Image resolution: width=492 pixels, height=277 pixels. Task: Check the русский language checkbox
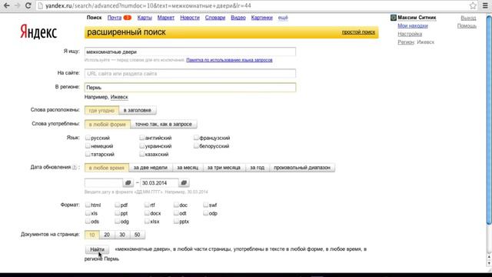[x=88, y=138]
